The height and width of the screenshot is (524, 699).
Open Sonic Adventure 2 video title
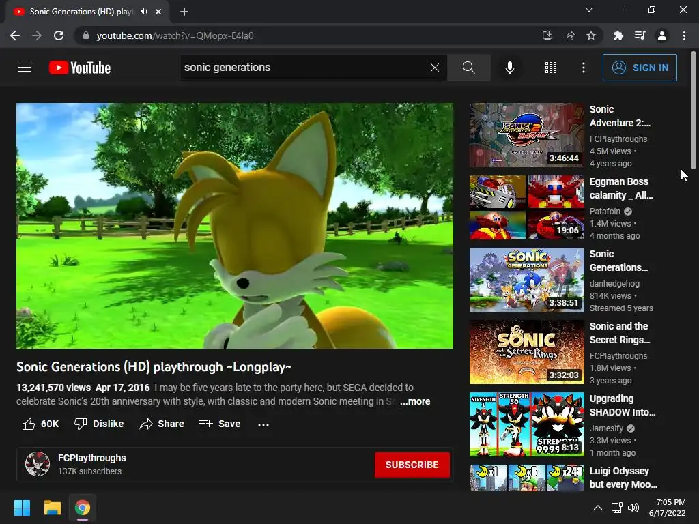pos(620,116)
